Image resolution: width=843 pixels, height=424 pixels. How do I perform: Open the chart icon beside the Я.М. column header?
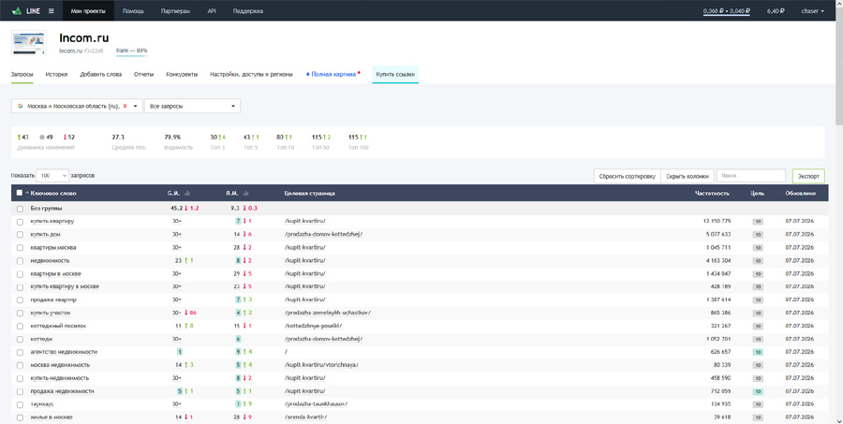point(245,193)
